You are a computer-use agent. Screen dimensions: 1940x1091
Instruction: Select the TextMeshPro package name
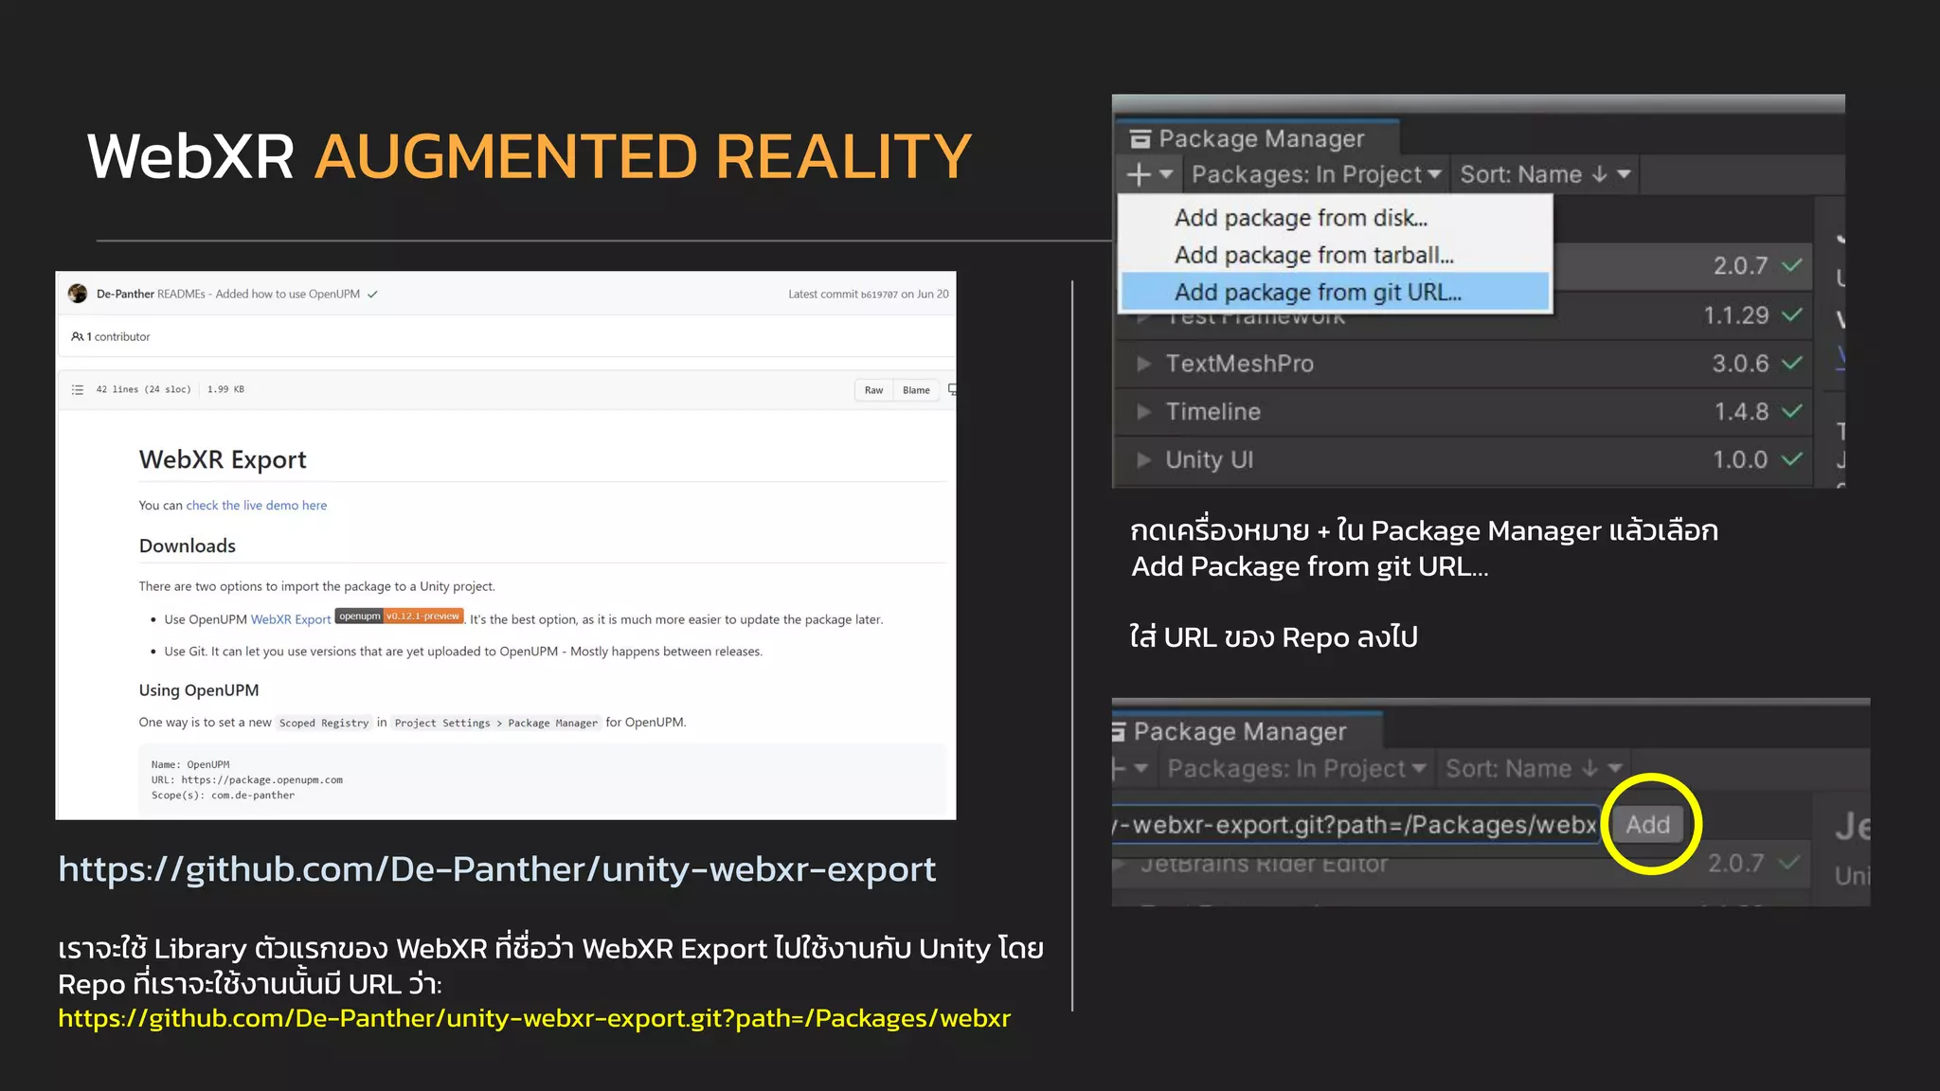click(1239, 364)
